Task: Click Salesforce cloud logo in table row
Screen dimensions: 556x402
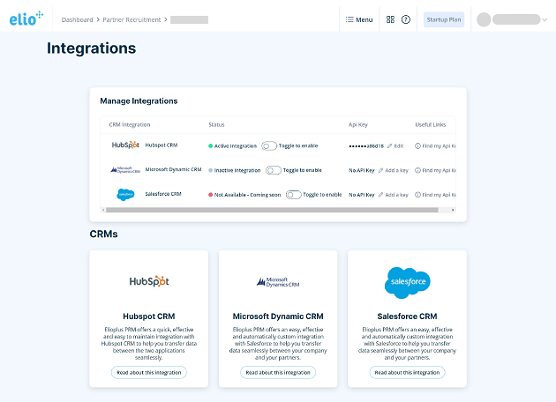Action: tap(125, 195)
